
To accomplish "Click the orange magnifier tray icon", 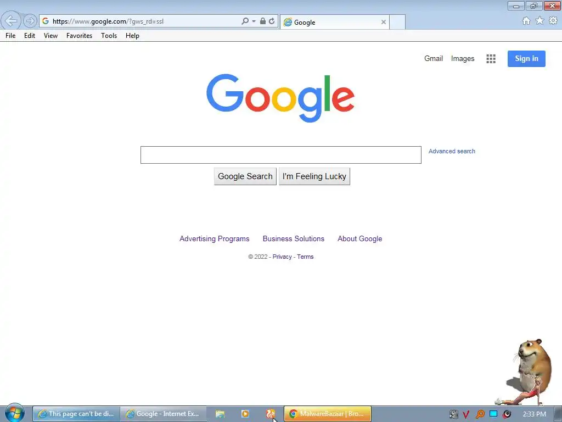I will (x=480, y=414).
